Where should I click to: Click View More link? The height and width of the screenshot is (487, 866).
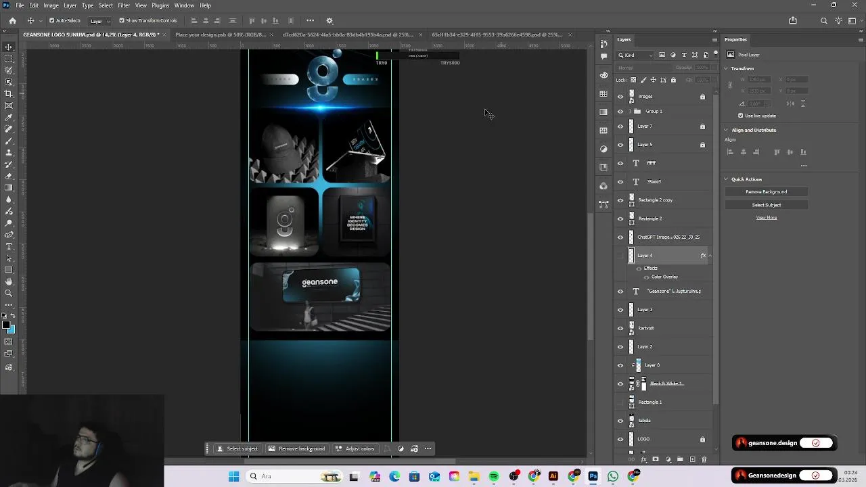coord(767,218)
